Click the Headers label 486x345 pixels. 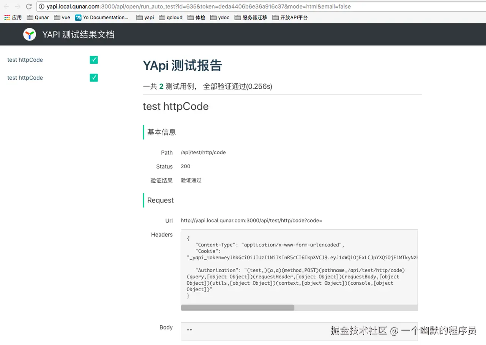pos(162,235)
